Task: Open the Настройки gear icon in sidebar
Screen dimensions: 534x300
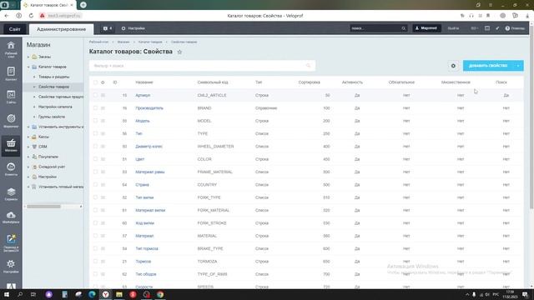Action: [x=11, y=266]
